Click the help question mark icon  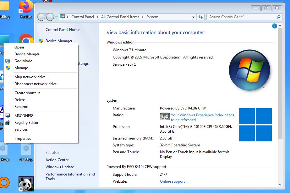[275, 26]
